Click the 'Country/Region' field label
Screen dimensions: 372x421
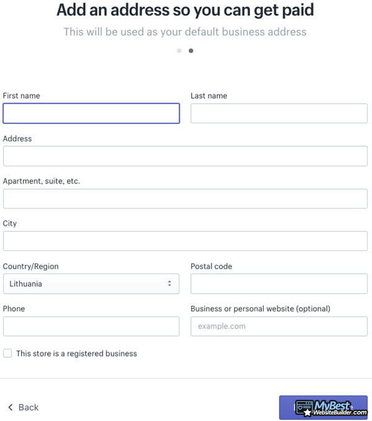[31, 267]
